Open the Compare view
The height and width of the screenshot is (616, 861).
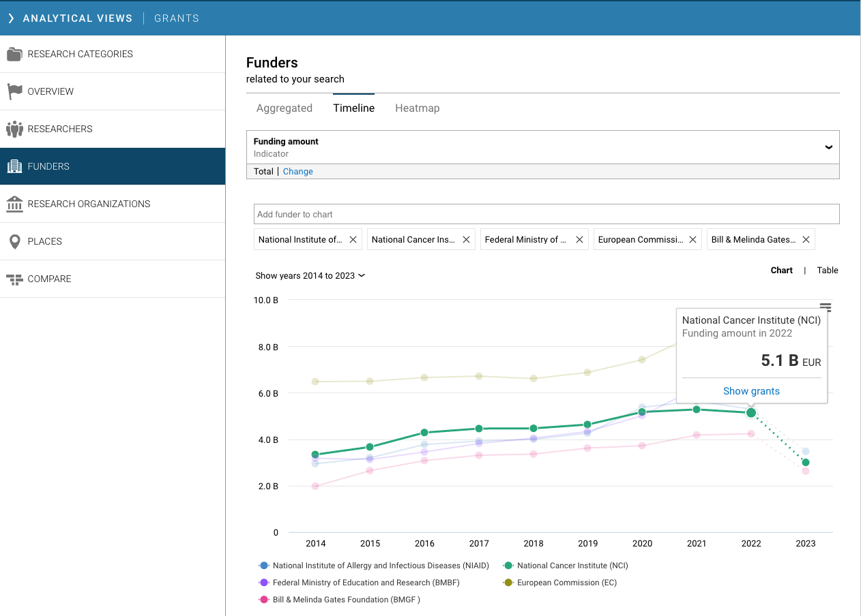(x=113, y=279)
